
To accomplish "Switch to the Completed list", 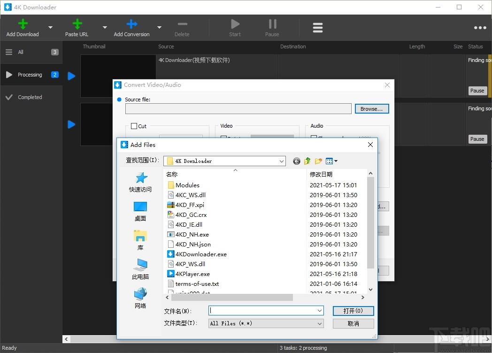I will coord(31,97).
